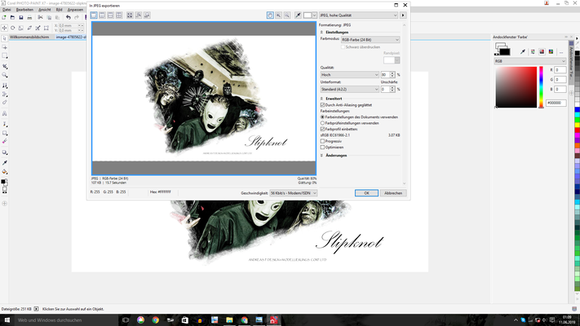Switch to the Willkommensbildschirm tab
Viewport: 580px width, 326px height.
29,37
